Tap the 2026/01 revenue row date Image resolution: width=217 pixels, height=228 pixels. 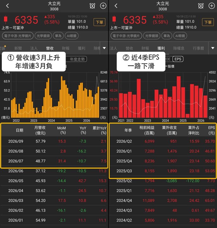pyautogui.click(x=16, y=220)
